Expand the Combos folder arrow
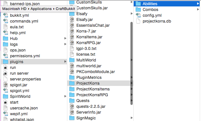This screenshot has height=121, width=201. pos(198,9)
